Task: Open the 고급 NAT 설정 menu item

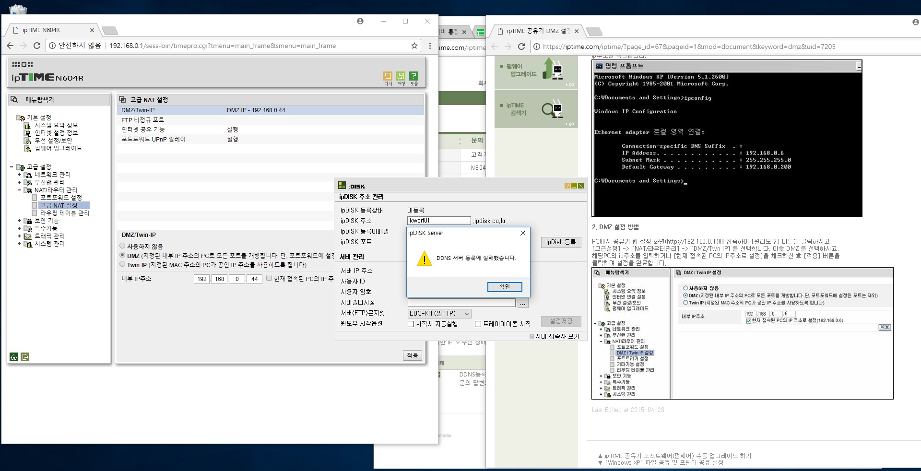Action: click(x=59, y=205)
